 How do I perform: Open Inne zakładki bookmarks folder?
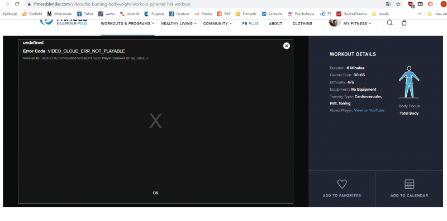[x=437, y=13]
